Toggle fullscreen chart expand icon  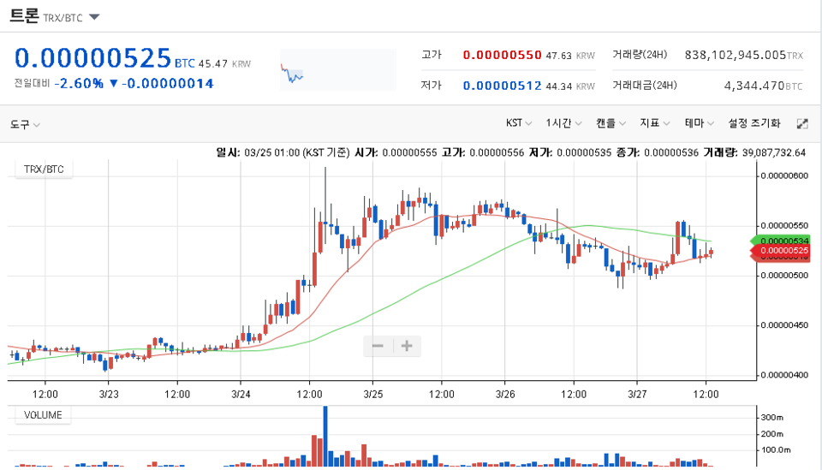pyautogui.click(x=802, y=123)
